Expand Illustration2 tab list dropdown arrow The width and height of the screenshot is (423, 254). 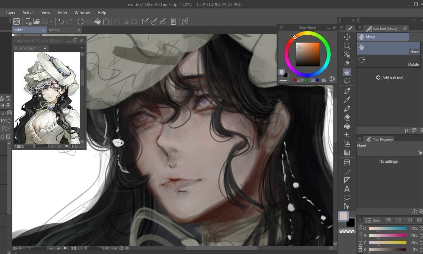82,48
